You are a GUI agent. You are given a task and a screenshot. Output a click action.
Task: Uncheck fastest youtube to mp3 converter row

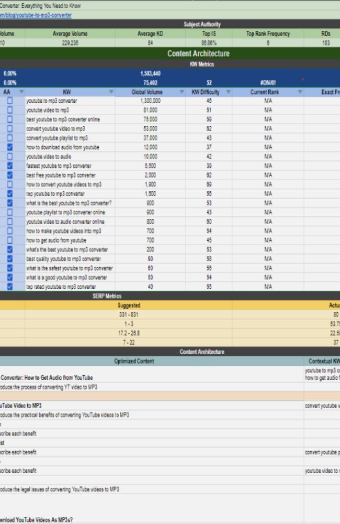pos(9,166)
